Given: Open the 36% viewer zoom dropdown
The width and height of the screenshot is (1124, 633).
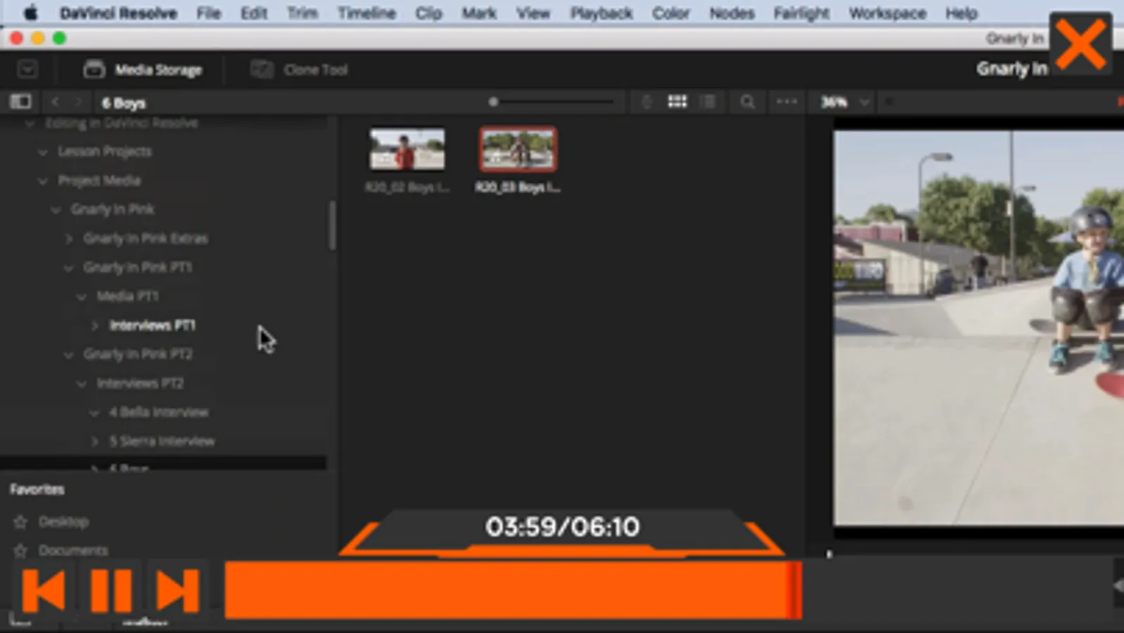Looking at the screenshot, I should click(x=845, y=102).
